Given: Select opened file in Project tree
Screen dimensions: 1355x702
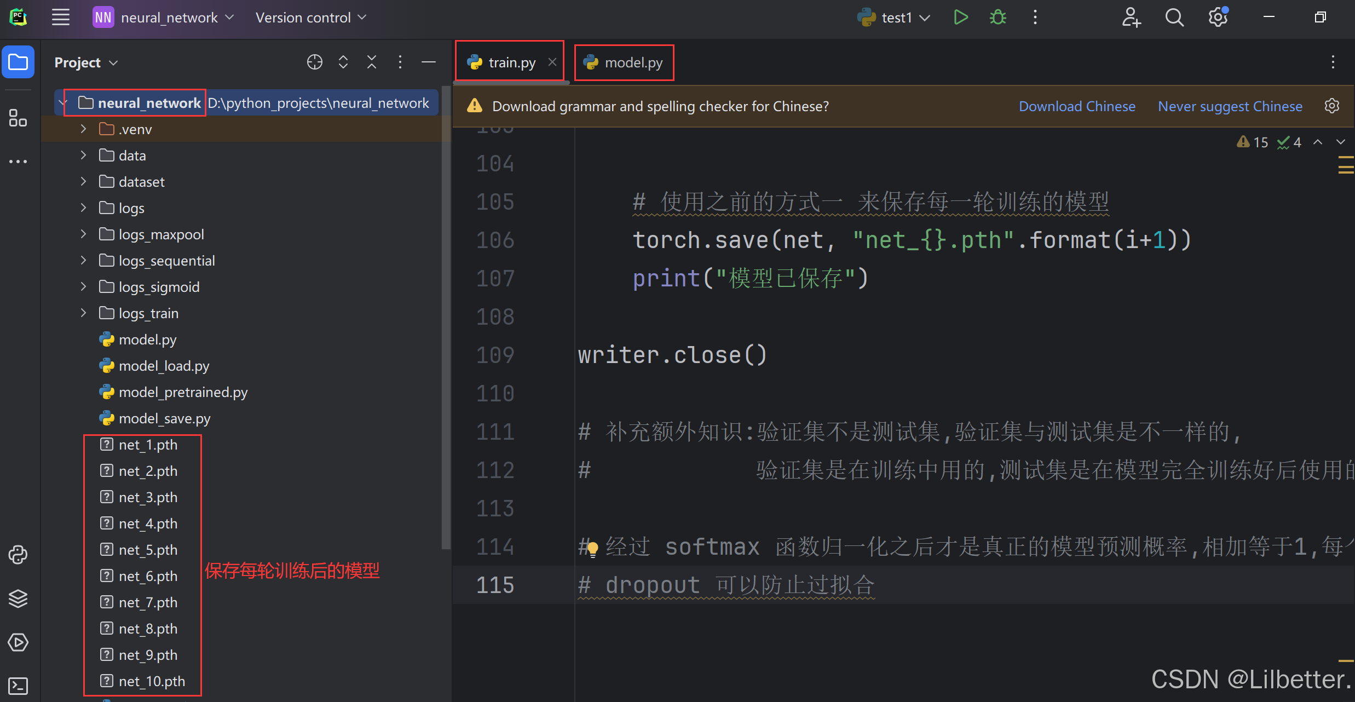Looking at the screenshot, I should coord(315,62).
